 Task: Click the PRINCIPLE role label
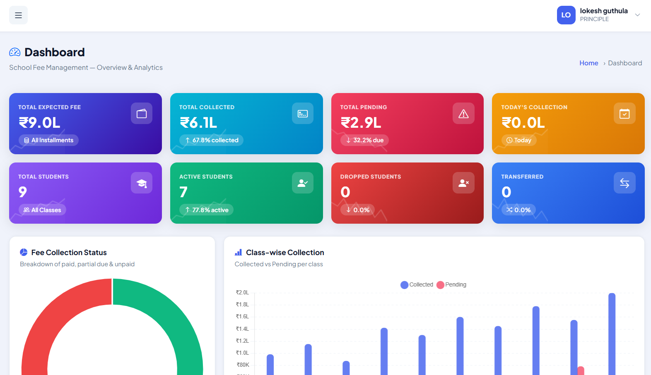pyautogui.click(x=594, y=19)
